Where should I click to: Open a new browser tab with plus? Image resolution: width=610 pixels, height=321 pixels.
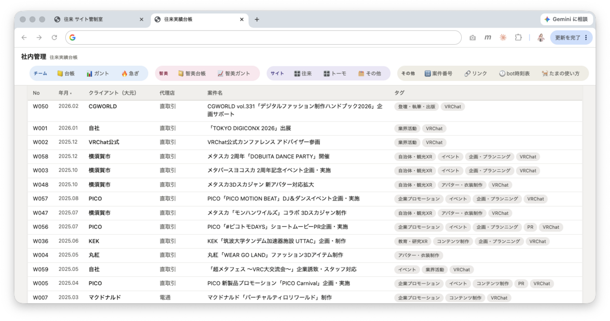(x=257, y=20)
